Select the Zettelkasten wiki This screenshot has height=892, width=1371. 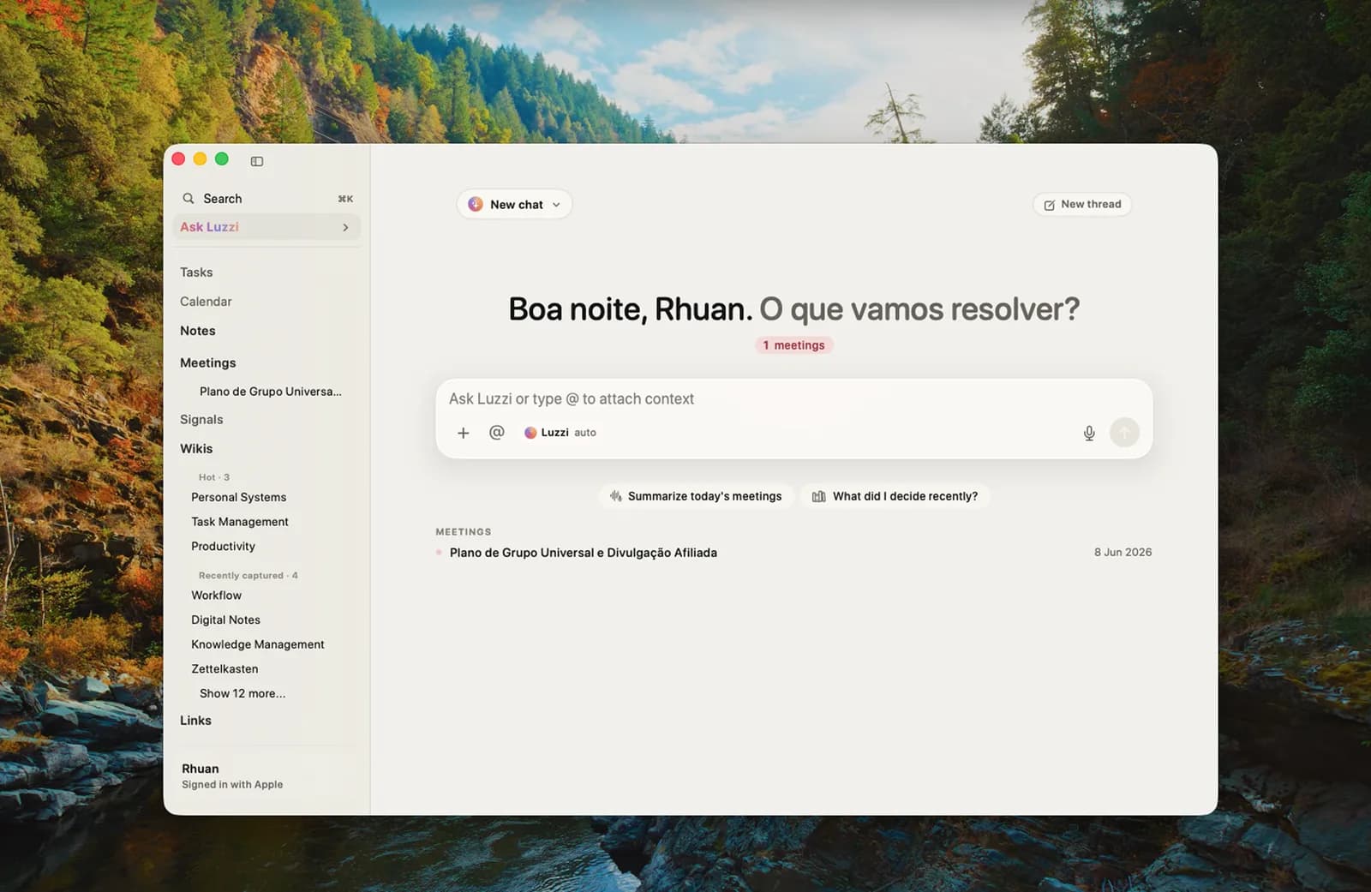pos(225,669)
